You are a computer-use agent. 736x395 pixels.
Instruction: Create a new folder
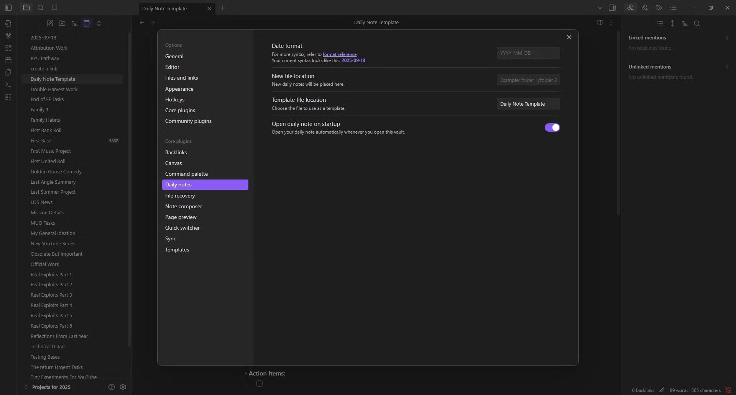click(62, 23)
